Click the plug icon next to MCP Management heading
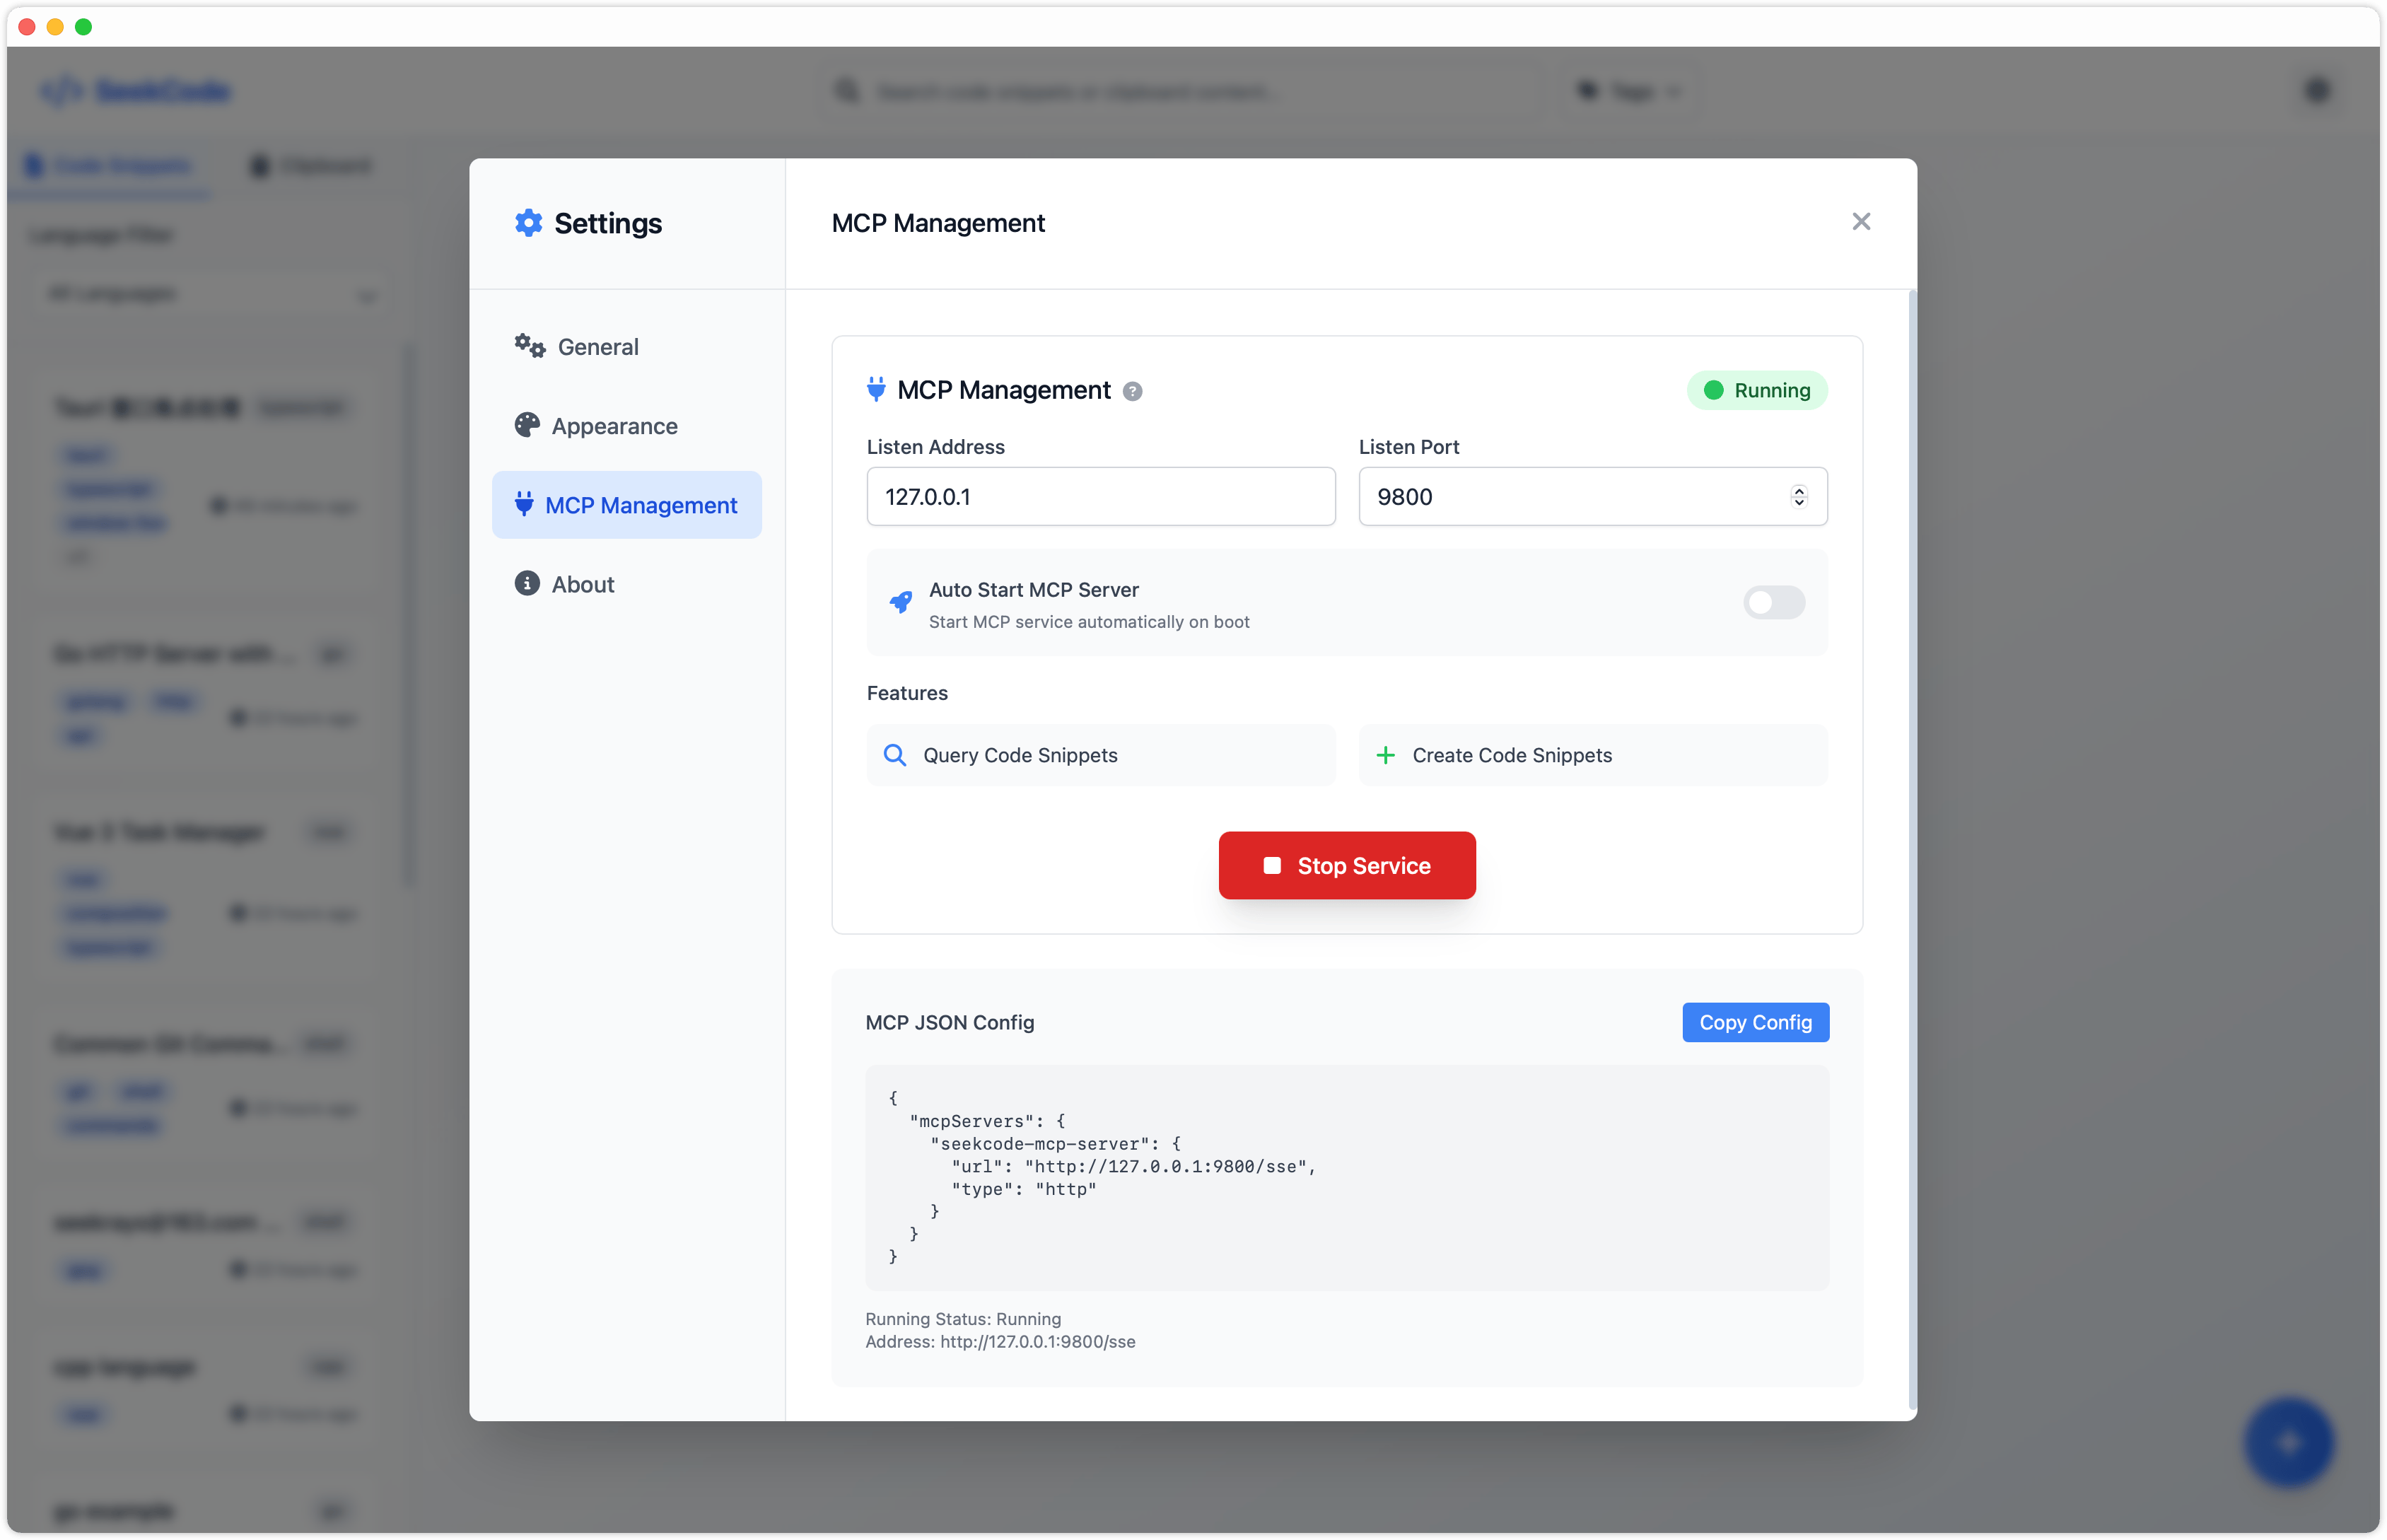2387x1540 pixels. [x=876, y=389]
